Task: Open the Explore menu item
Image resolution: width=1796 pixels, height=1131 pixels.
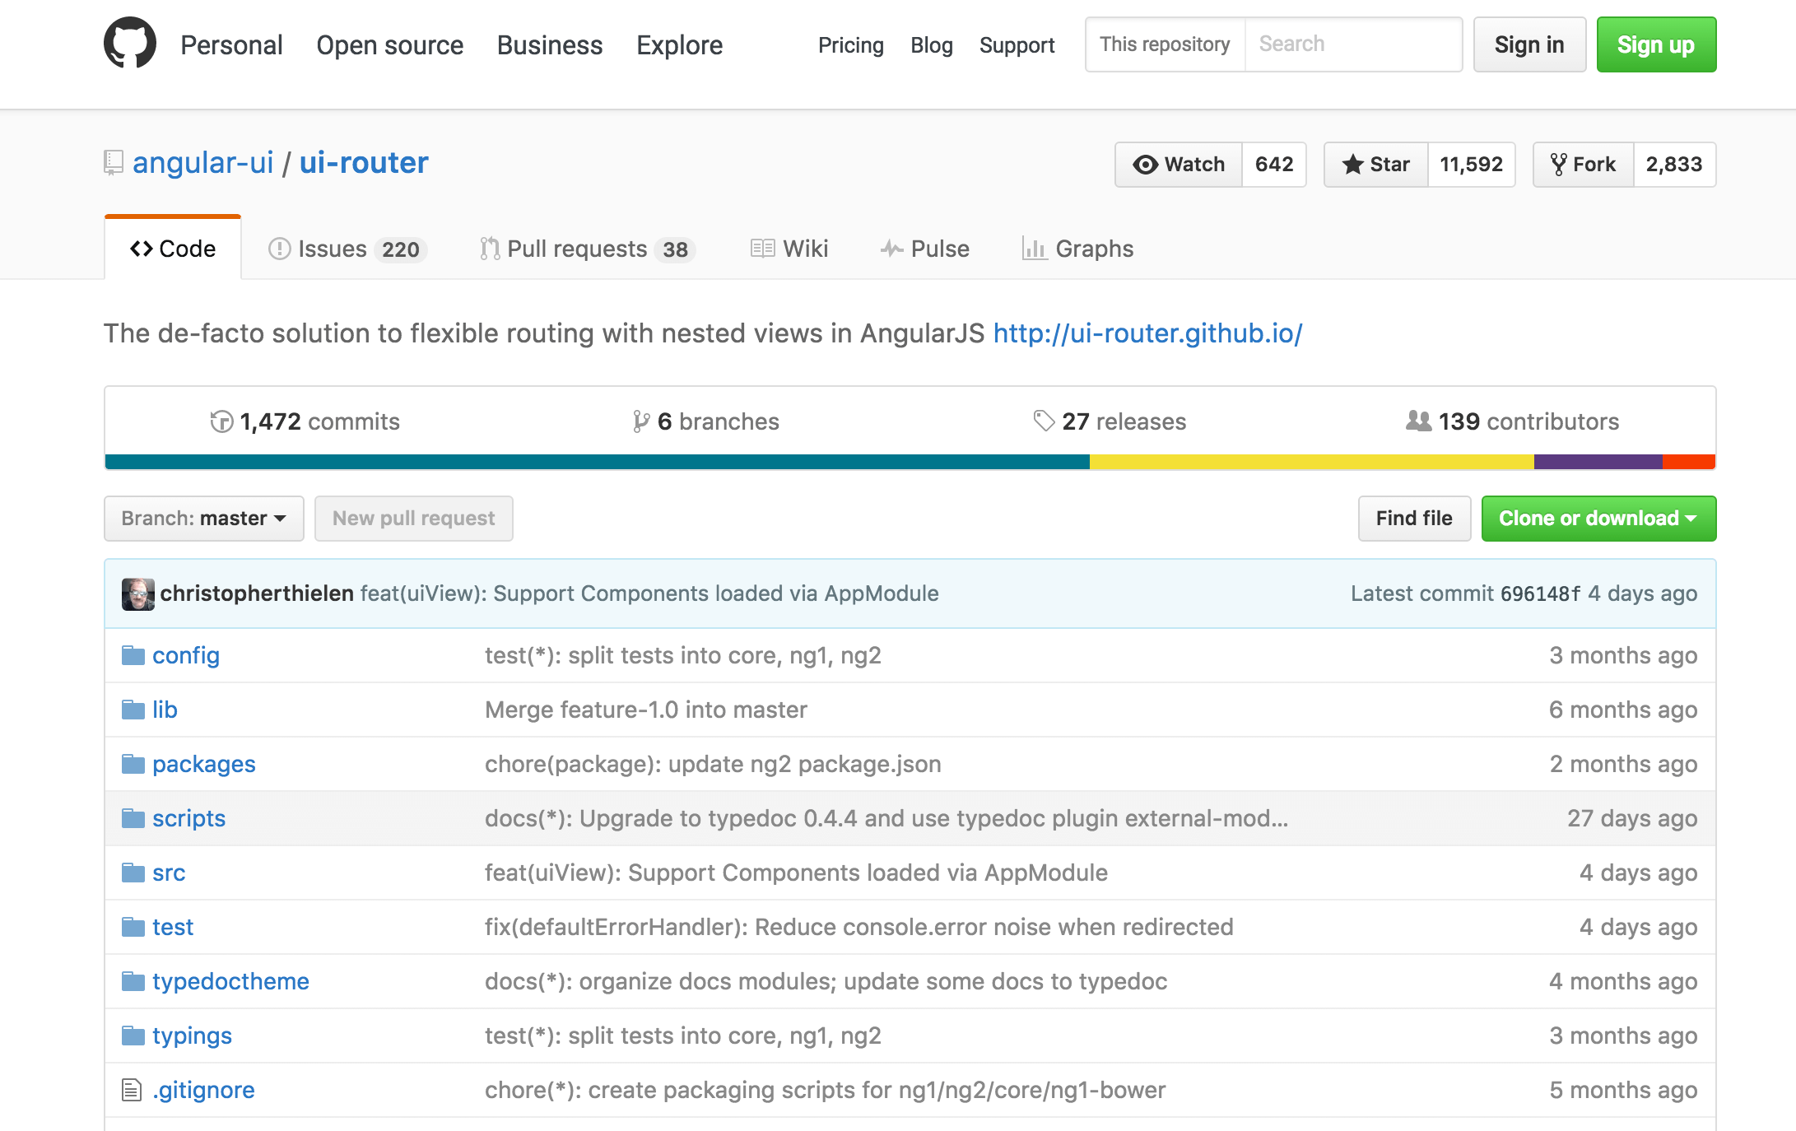Action: point(680,44)
